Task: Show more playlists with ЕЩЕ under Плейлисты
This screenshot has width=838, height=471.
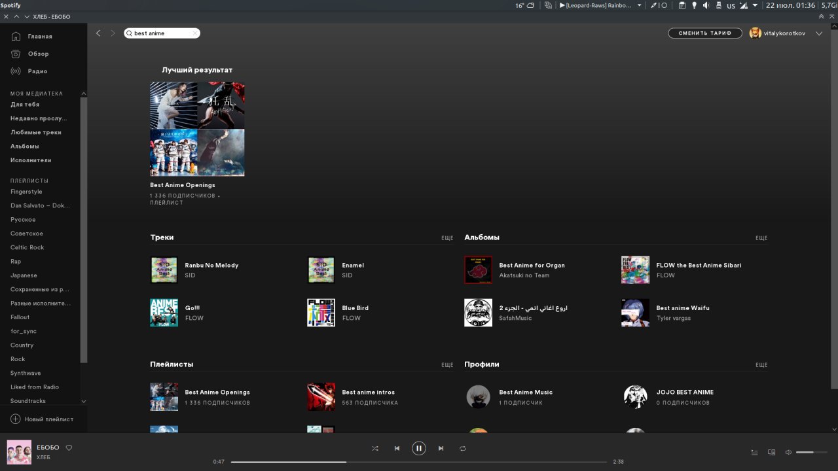Action: pyautogui.click(x=447, y=365)
